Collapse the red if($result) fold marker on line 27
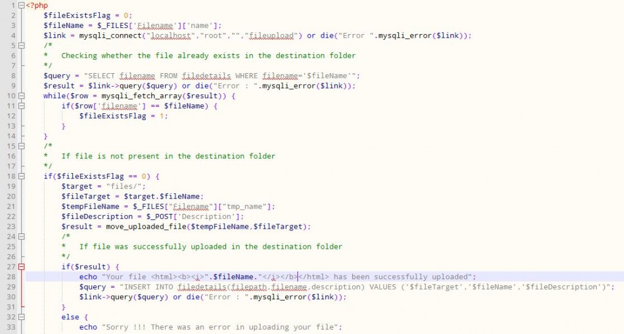 click(21, 266)
